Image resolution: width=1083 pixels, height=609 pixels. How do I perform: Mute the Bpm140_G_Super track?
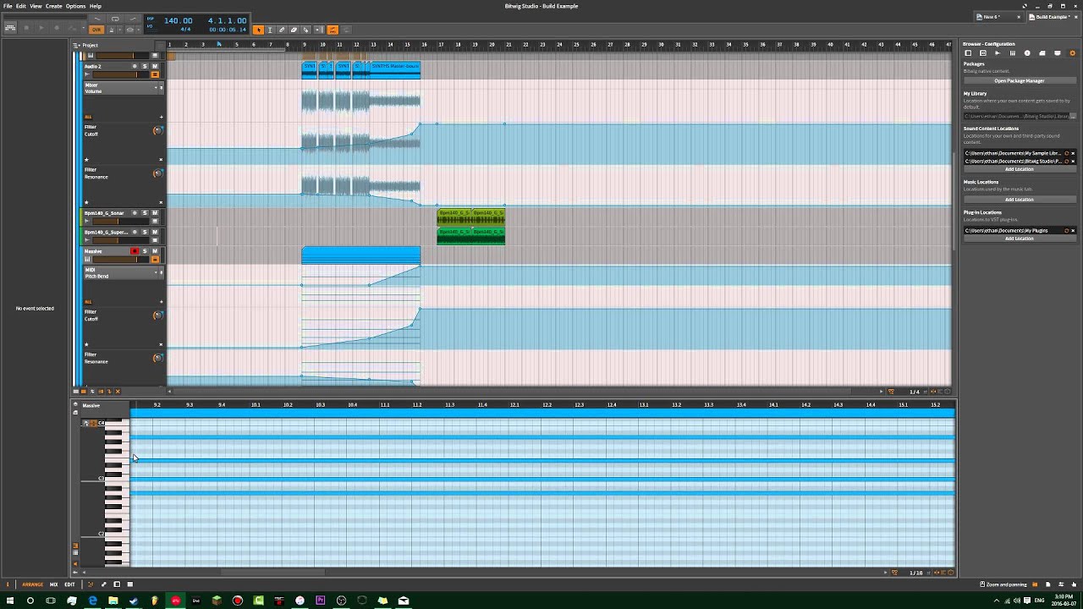(155, 232)
